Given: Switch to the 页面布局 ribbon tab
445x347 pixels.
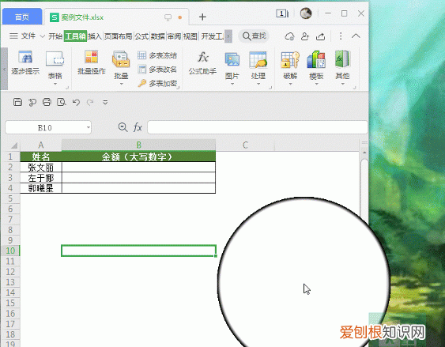Looking at the screenshot, I should 118,36.
